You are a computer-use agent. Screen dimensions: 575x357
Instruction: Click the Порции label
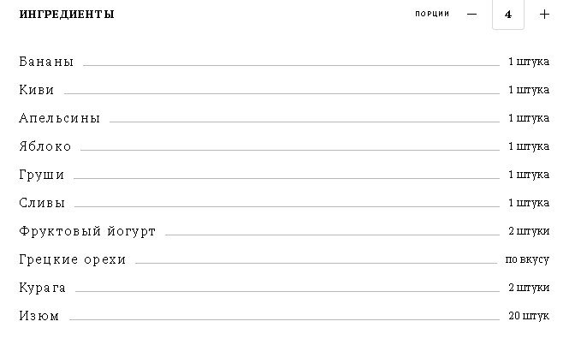(x=432, y=14)
